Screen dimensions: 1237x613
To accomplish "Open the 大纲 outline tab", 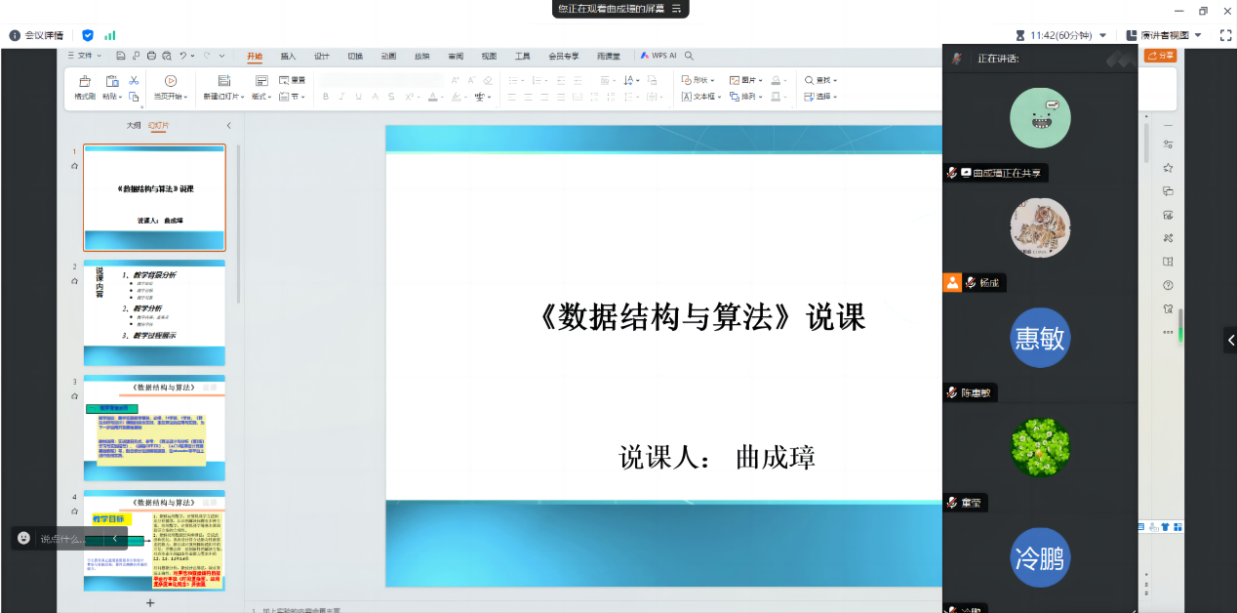I will 133,126.
